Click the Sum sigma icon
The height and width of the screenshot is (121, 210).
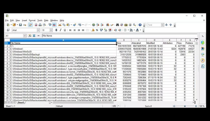tap(34, 36)
